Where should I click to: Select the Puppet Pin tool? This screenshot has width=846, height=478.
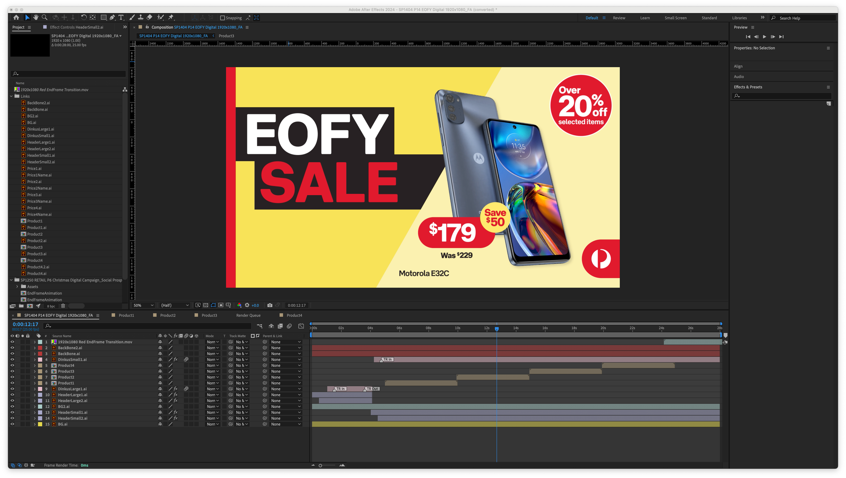(x=171, y=18)
